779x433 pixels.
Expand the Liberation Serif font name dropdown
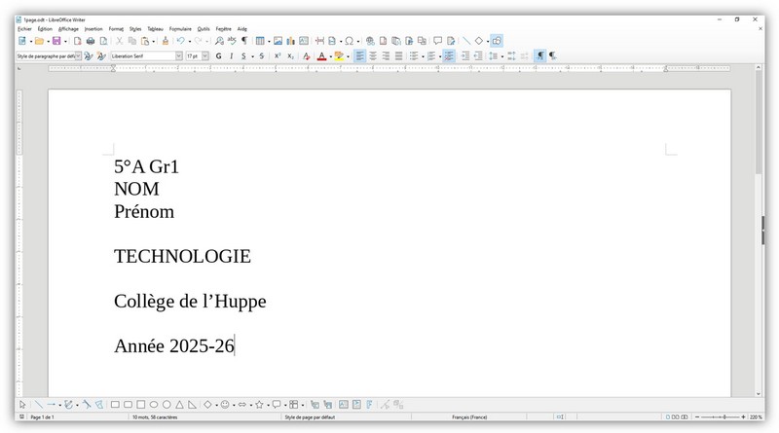178,56
